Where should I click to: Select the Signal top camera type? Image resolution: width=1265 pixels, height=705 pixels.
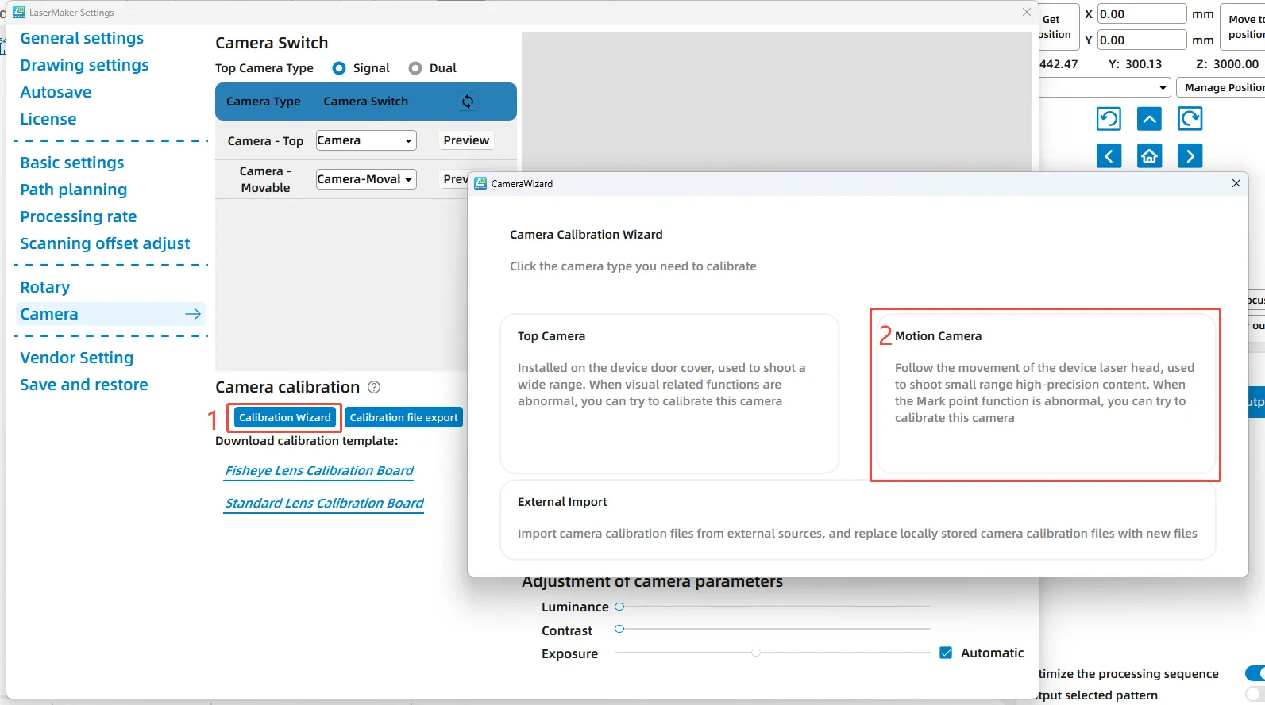[339, 68]
